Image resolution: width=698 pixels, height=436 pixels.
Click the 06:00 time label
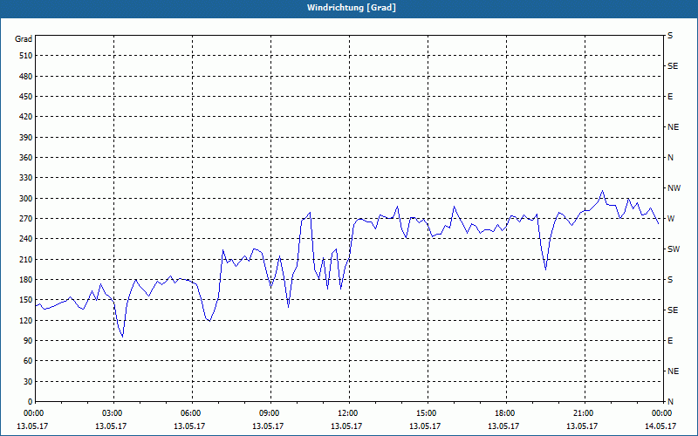coord(192,413)
